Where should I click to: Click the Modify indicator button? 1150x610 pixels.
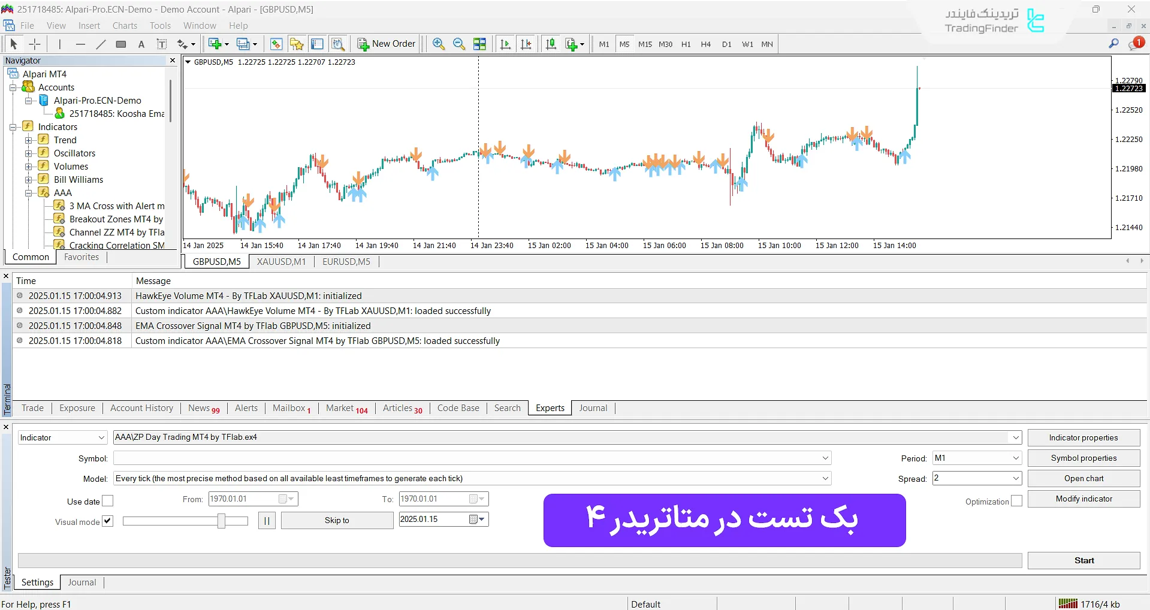(1083, 498)
